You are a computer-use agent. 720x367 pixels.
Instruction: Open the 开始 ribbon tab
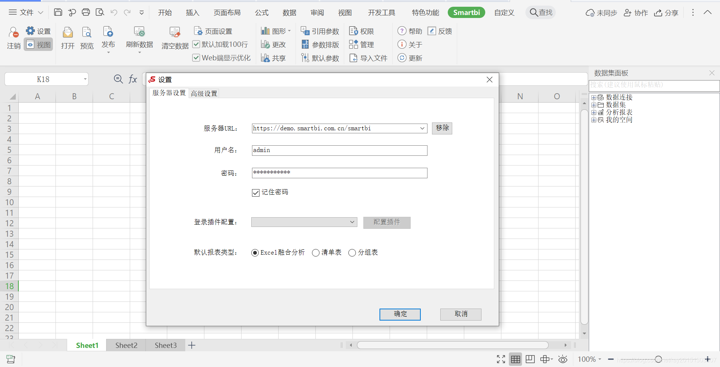(165, 13)
